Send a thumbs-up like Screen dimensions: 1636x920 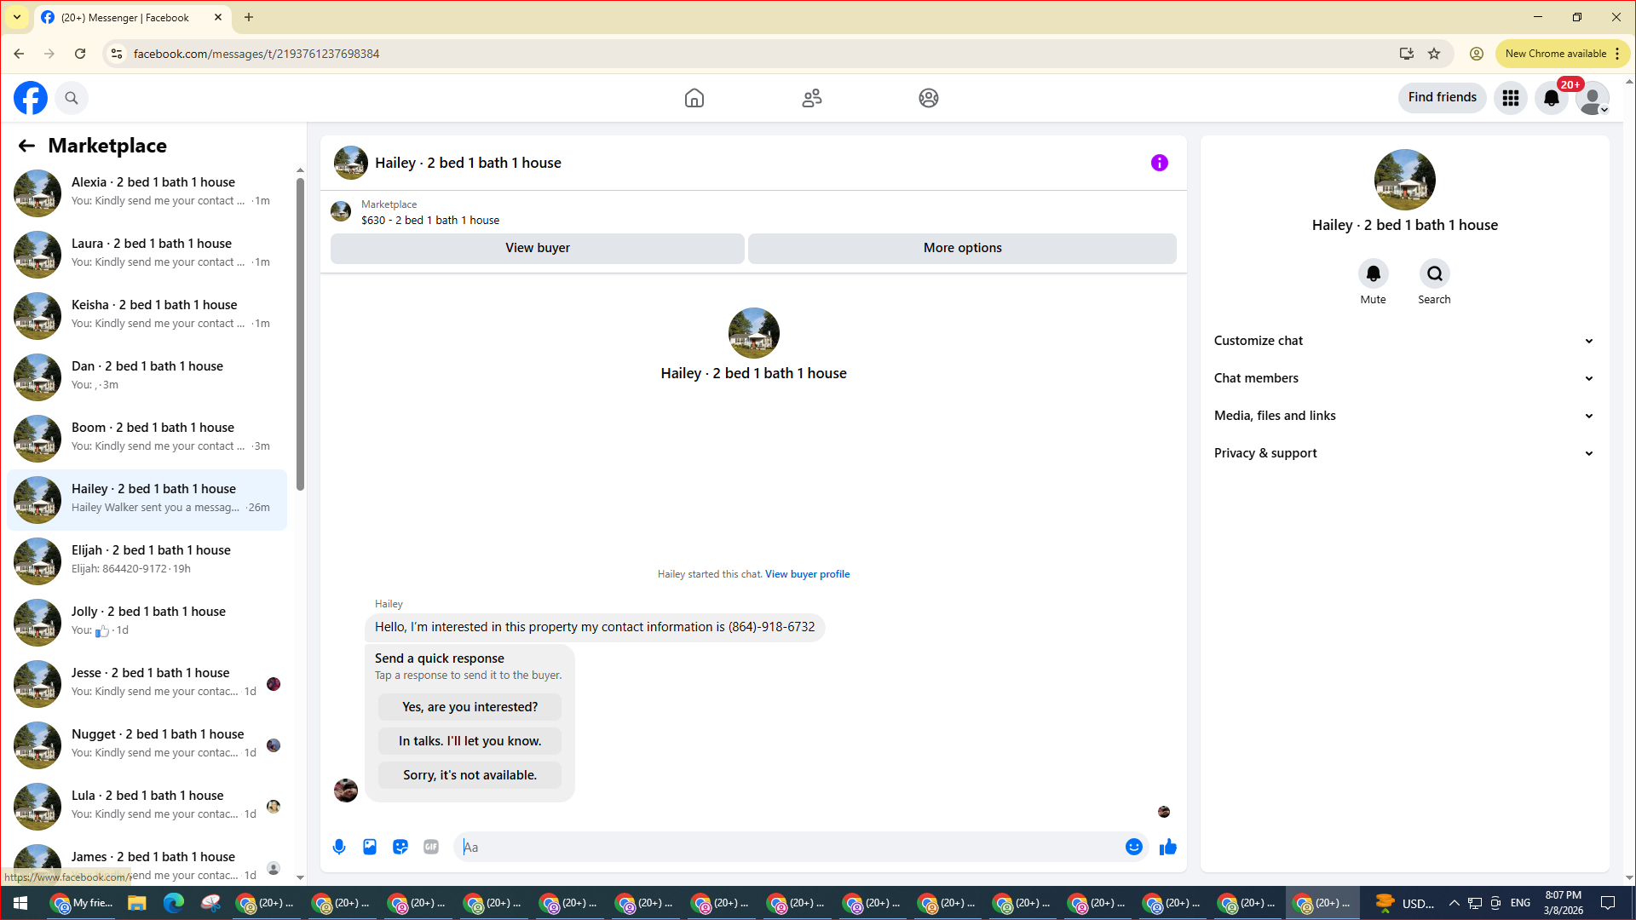(x=1167, y=847)
